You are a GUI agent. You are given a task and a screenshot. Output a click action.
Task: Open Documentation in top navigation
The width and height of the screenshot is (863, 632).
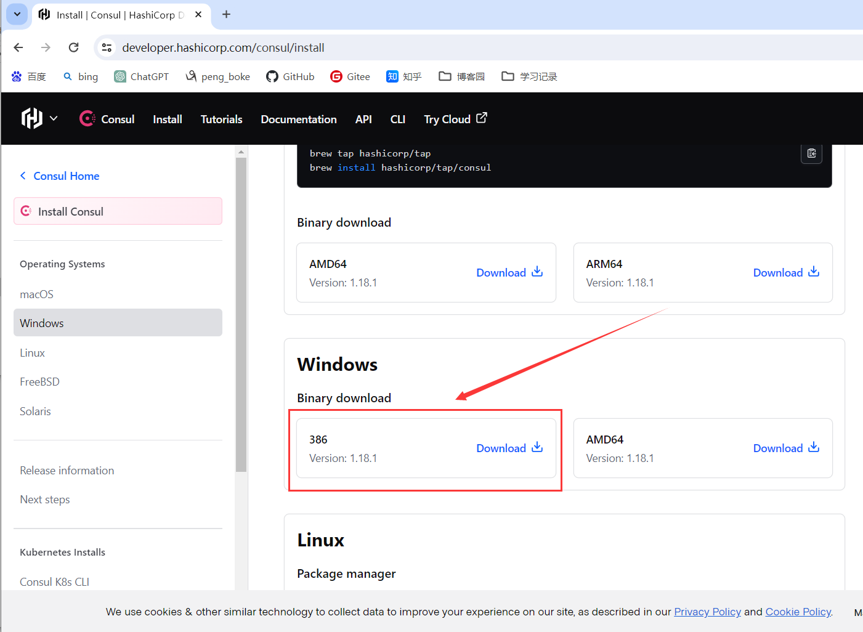(x=299, y=119)
